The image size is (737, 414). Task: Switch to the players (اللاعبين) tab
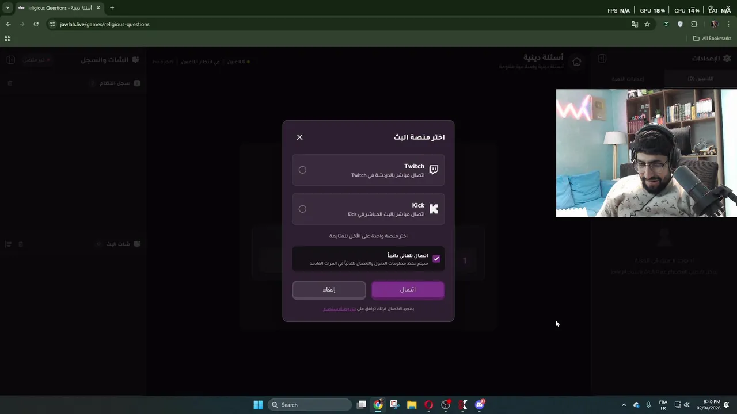(700, 79)
